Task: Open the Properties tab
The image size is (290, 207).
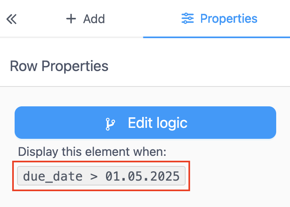Action: [219, 19]
